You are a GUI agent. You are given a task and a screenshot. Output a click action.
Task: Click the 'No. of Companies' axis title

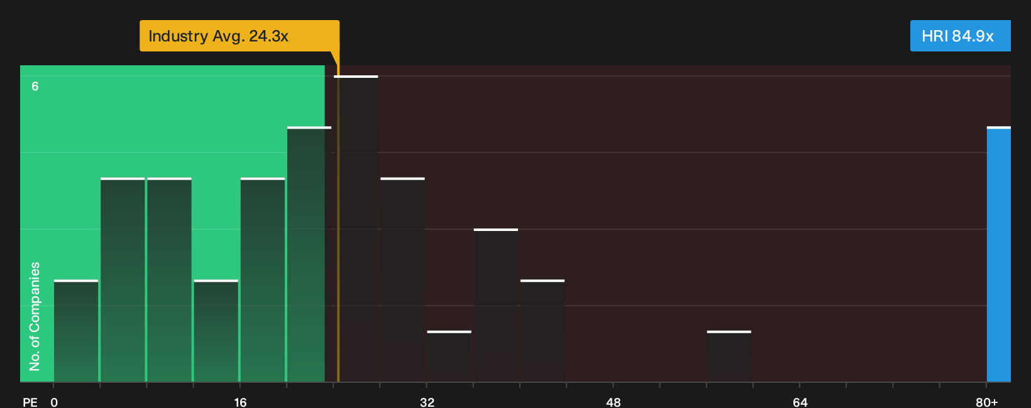coord(35,316)
